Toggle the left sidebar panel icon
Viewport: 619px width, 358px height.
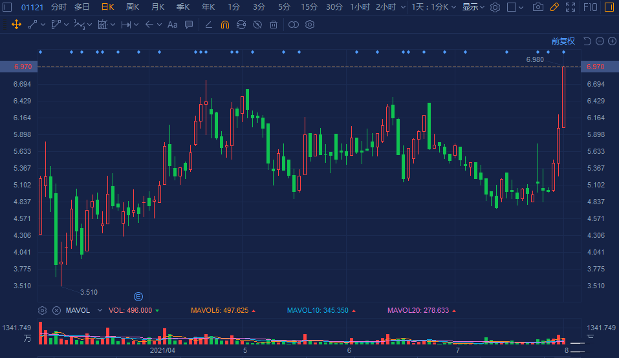pos(7,7)
